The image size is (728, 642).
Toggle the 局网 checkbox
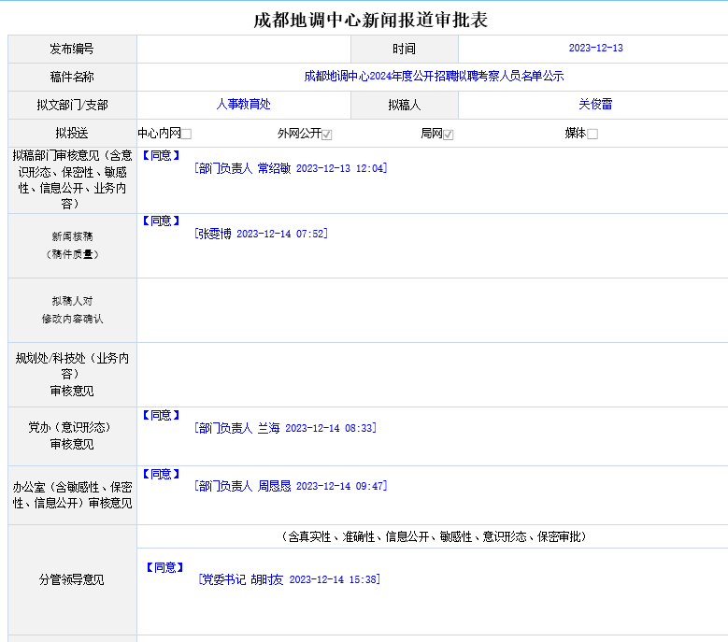pos(449,135)
